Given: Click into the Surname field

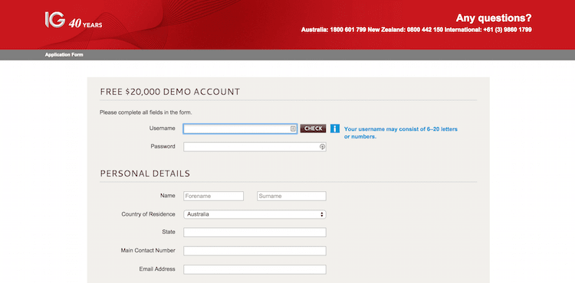Looking at the screenshot, I should [x=291, y=196].
